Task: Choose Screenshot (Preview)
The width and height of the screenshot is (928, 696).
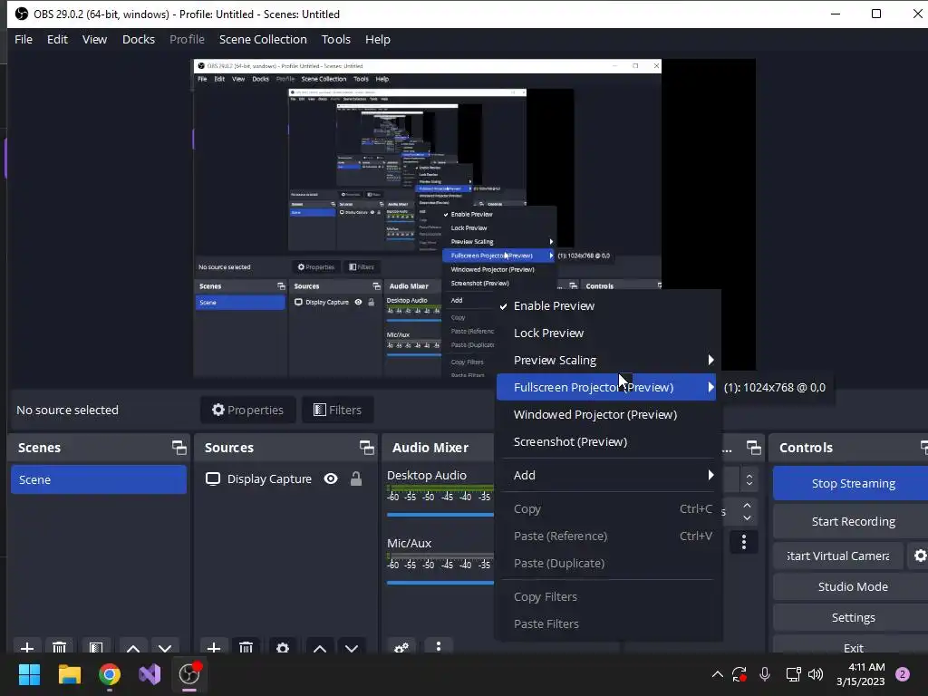Action: (x=606, y=441)
